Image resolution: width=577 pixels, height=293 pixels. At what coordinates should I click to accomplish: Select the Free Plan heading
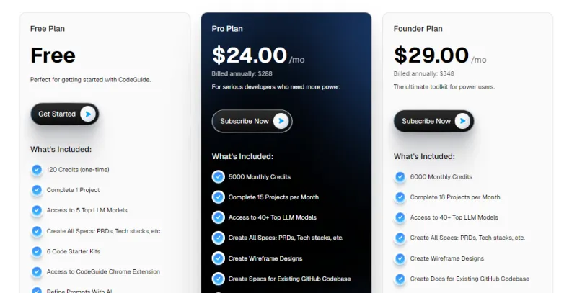tap(48, 29)
